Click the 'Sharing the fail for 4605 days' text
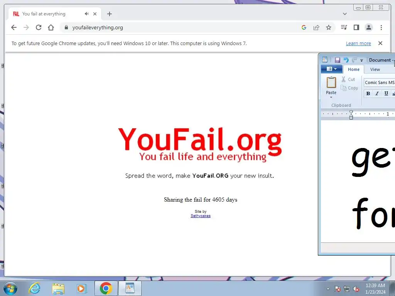Image resolution: width=395 pixels, height=296 pixels. point(201,200)
